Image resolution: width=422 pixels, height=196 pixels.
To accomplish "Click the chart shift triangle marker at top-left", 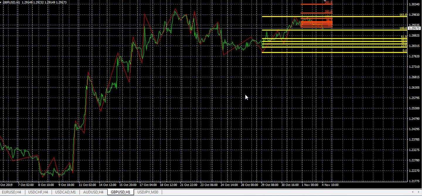I will click(1, 2).
